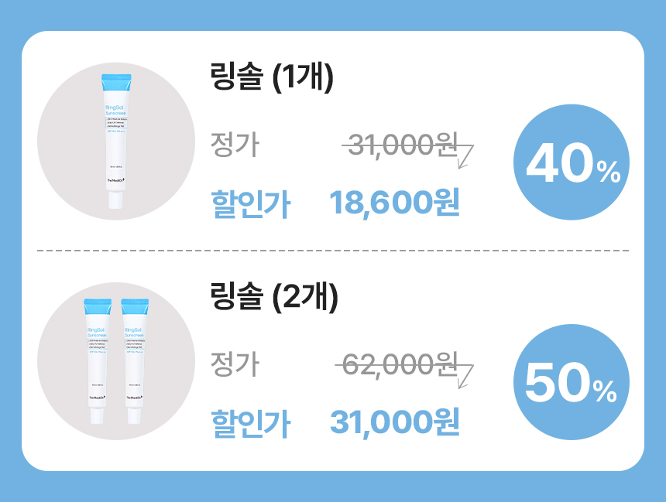Click 할인가 label in the 2개 row
This screenshot has width=666, height=502.
[250, 423]
